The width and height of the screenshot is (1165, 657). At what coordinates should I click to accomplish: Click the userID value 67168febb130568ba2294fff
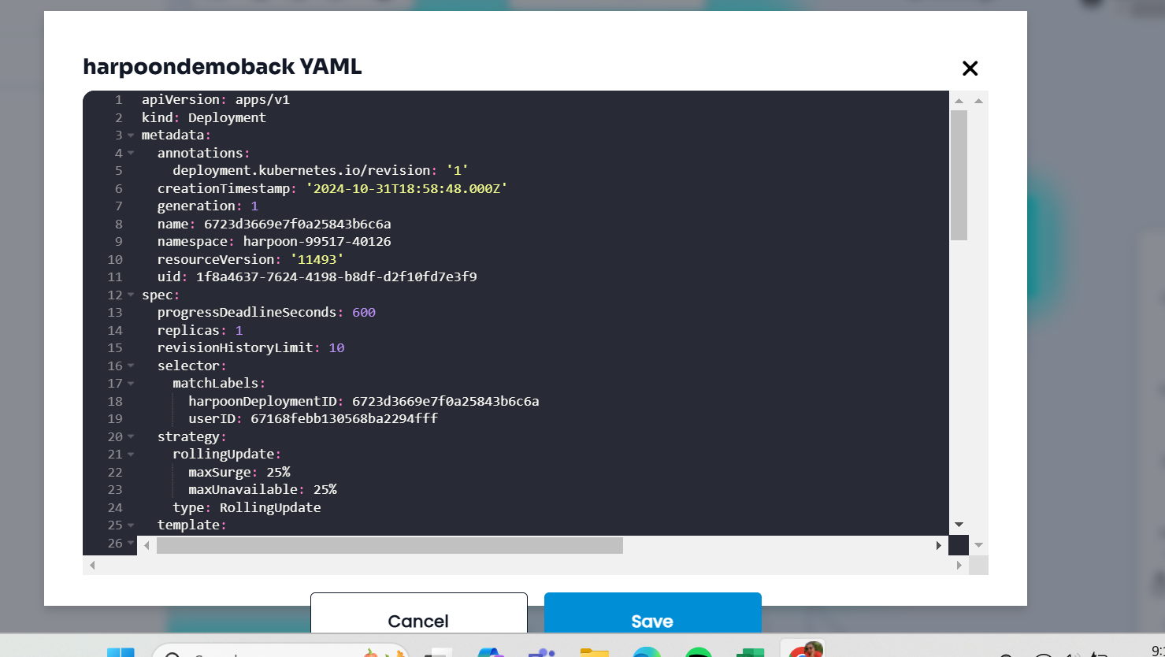344,419
